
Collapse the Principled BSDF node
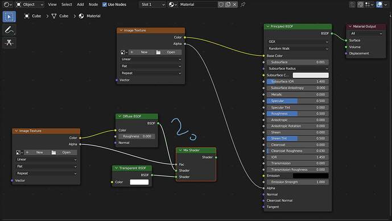[268, 26]
